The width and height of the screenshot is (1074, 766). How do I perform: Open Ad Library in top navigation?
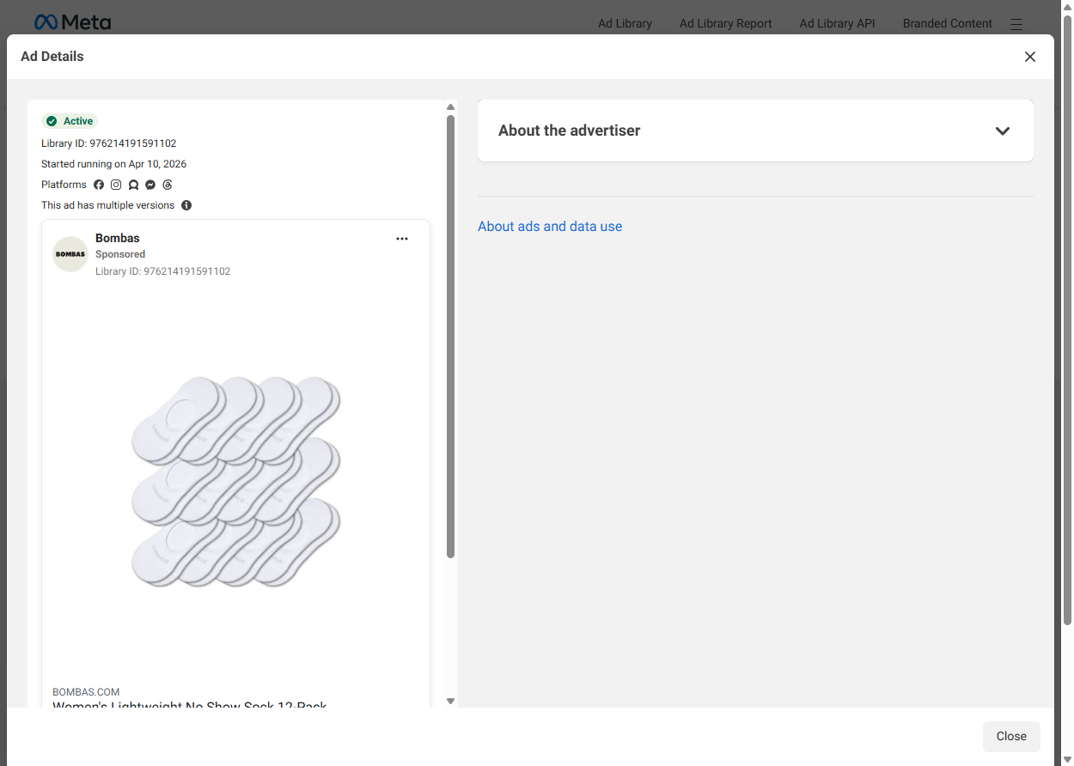coord(625,23)
